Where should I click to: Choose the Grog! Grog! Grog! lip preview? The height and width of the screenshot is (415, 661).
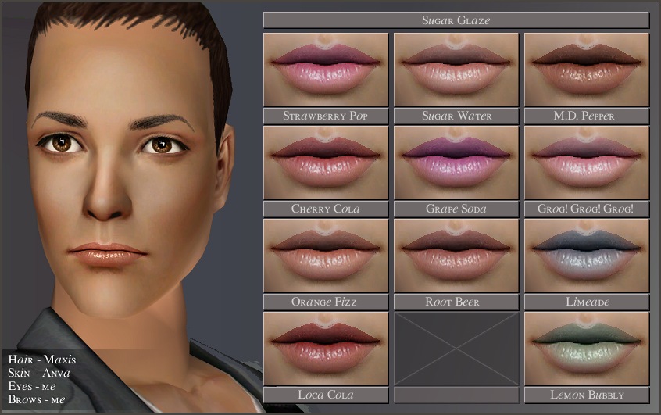click(x=587, y=163)
